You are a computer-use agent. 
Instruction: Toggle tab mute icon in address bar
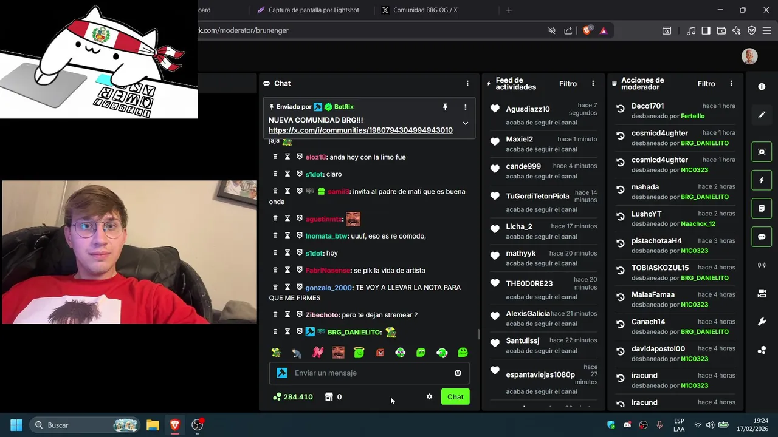[552, 30]
